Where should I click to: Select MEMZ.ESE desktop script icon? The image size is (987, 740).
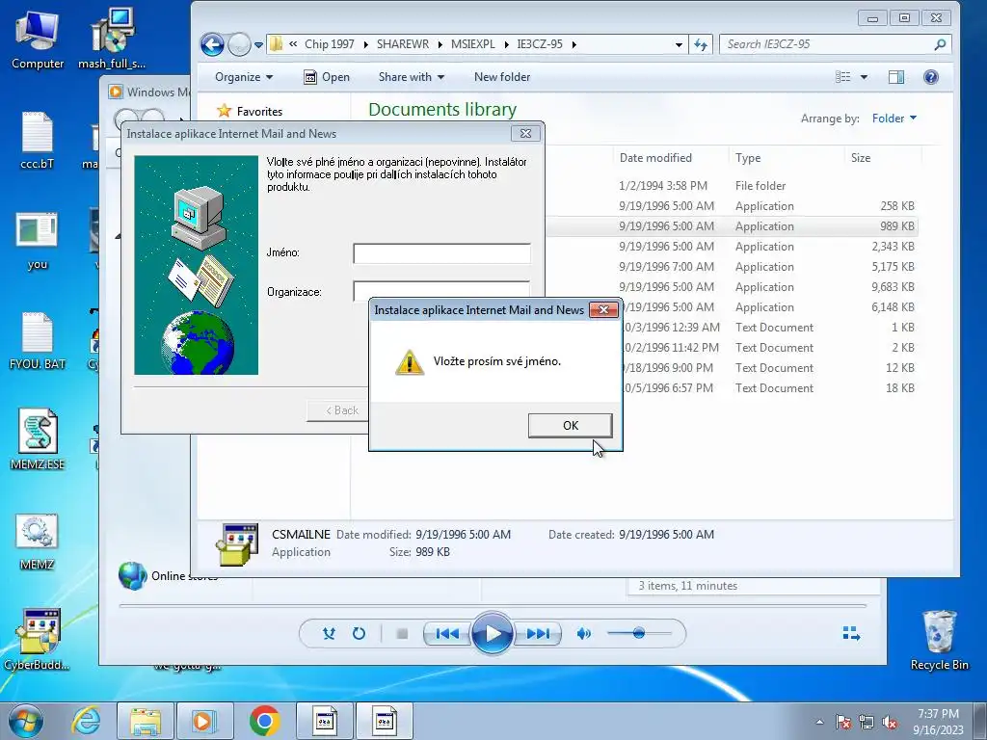(38, 439)
